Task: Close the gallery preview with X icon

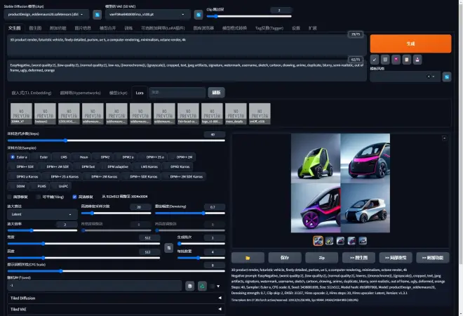Action: point(444,138)
